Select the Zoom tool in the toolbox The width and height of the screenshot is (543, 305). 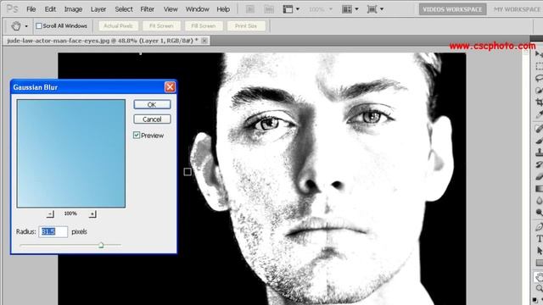(x=539, y=288)
